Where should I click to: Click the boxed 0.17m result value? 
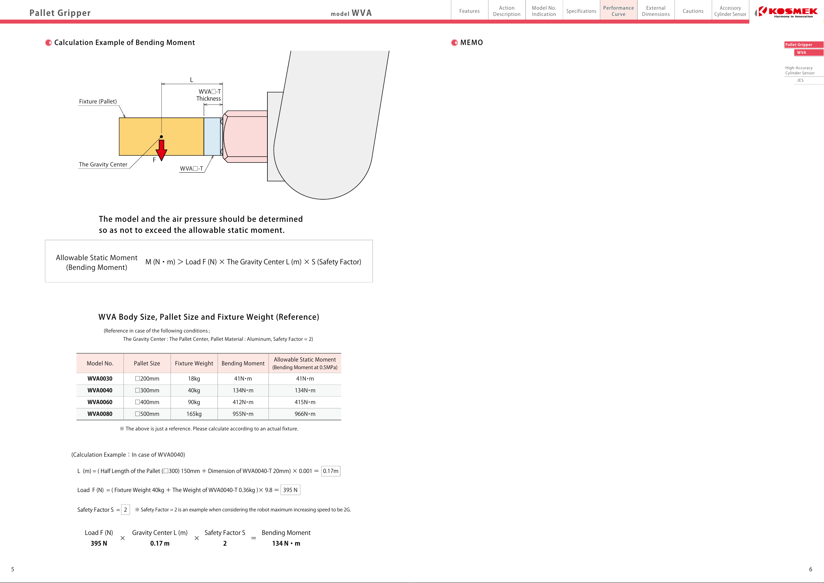click(330, 471)
